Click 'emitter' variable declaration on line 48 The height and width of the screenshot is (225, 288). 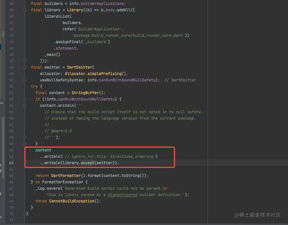[x=52, y=67]
